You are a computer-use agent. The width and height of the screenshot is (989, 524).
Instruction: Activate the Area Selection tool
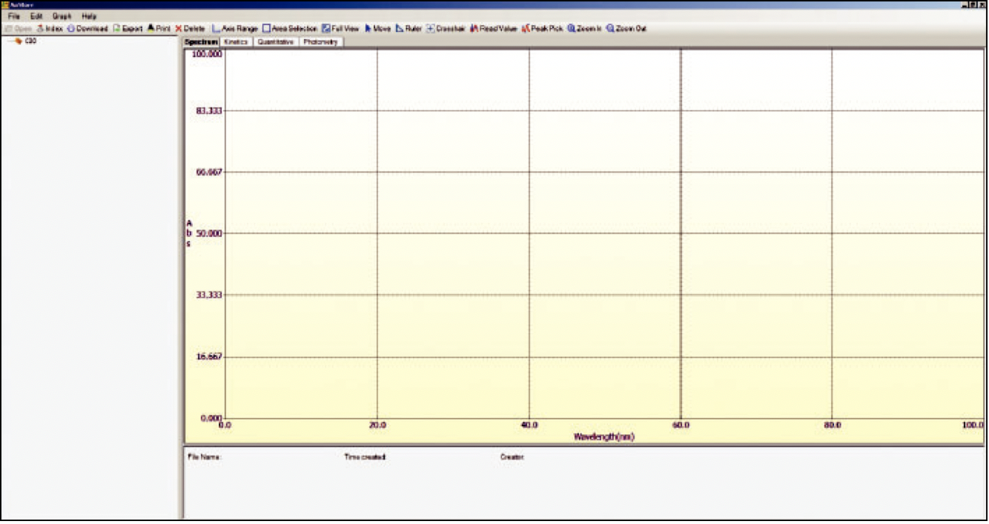pyautogui.click(x=290, y=29)
